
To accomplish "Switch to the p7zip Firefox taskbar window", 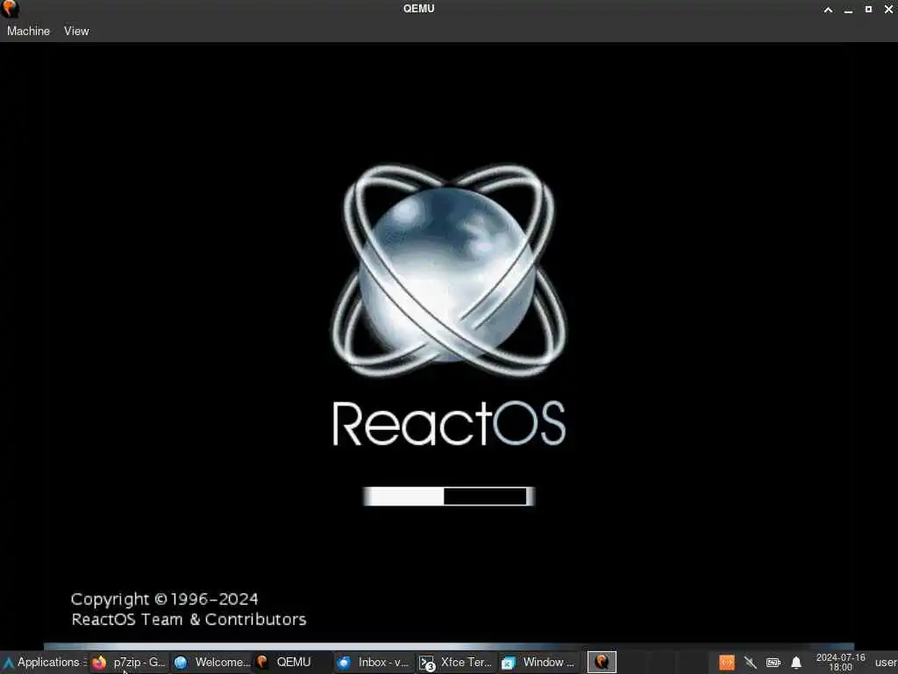I will [x=130, y=663].
